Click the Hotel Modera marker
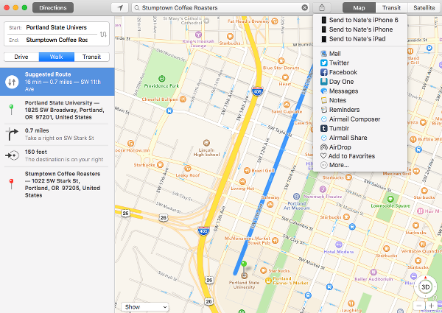The image size is (442, 313). [x=339, y=245]
